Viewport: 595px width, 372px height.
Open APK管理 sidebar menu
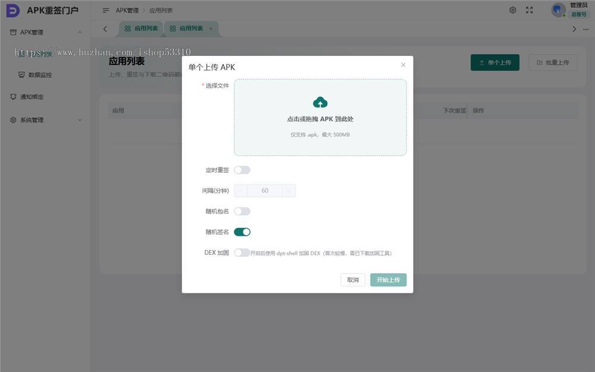click(45, 32)
